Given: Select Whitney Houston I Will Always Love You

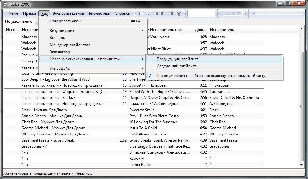Looking at the screenshot, I should [x=134, y=134].
